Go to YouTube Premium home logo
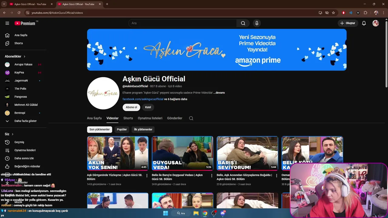 25,23
